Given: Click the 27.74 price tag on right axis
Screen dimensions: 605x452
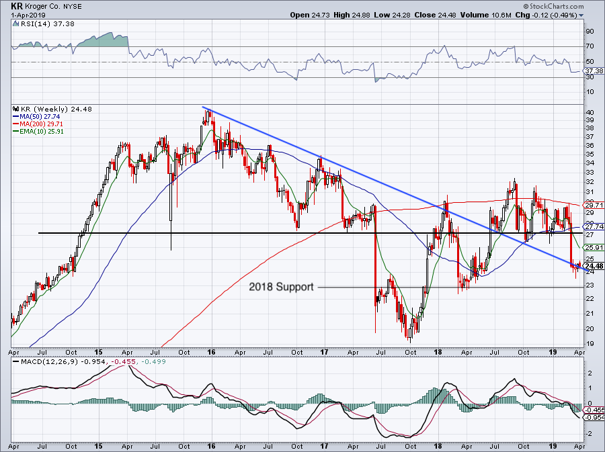Looking at the screenshot, I should pyautogui.click(x=594, y=226).
